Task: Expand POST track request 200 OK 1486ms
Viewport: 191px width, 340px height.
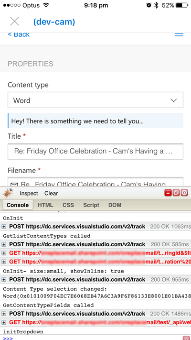Action: (4, 314)
